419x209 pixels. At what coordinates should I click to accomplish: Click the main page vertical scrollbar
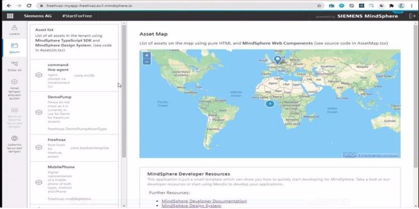click(416, 96)
